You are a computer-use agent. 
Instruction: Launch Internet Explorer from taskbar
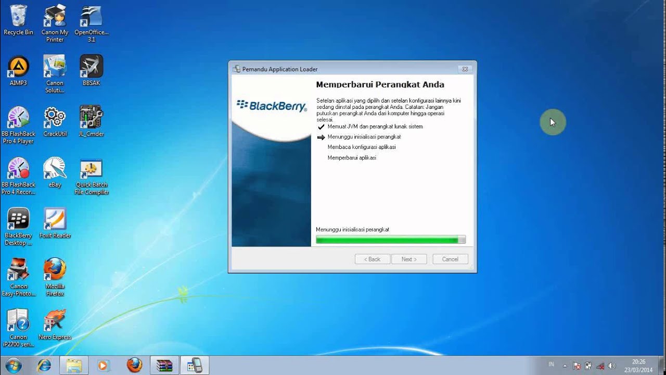(44, 365)
